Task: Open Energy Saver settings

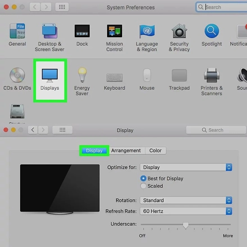Action: pos(82,76)
